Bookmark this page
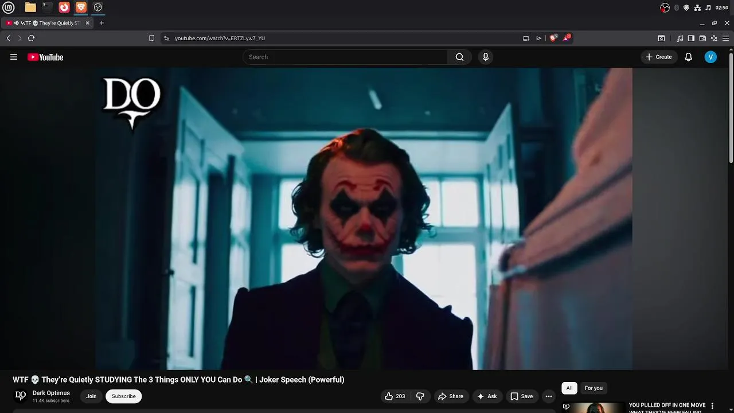Screen dimensions: 734x413 point(151,38)
